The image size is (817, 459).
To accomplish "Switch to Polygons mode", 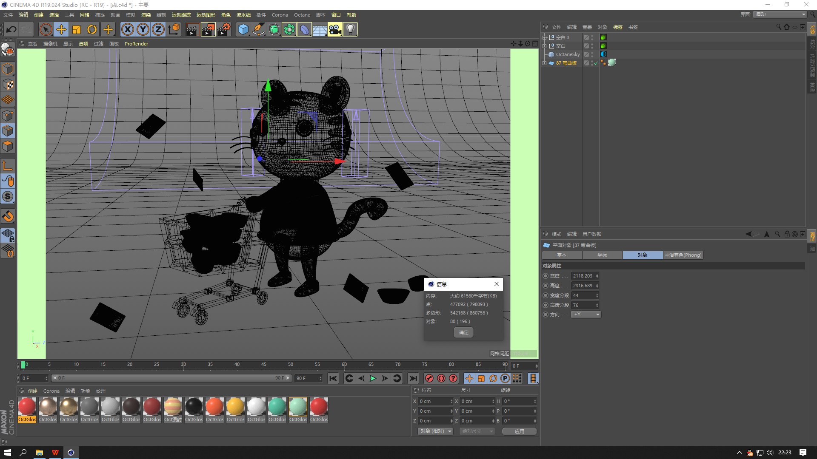I will click(x=8, y=147).
